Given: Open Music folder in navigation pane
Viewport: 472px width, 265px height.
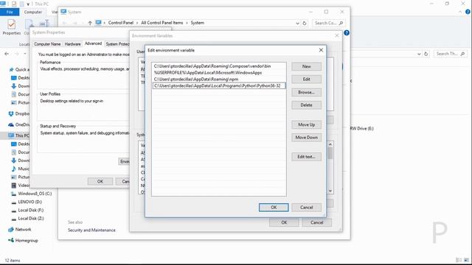Looking at the screenshot, I should (x=21, y=169).
